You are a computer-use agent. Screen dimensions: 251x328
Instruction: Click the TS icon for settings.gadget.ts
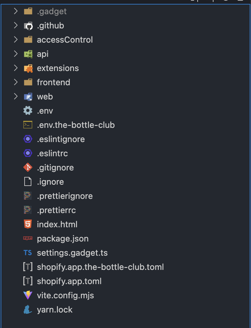click(28, 253)
